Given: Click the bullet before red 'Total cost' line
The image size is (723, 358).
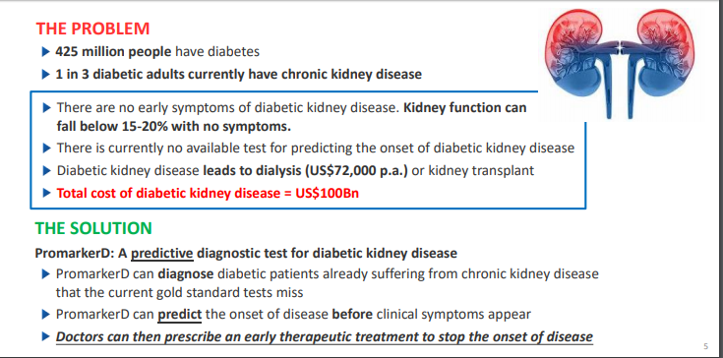Looking at the screenshot, I should coord(46,193).
